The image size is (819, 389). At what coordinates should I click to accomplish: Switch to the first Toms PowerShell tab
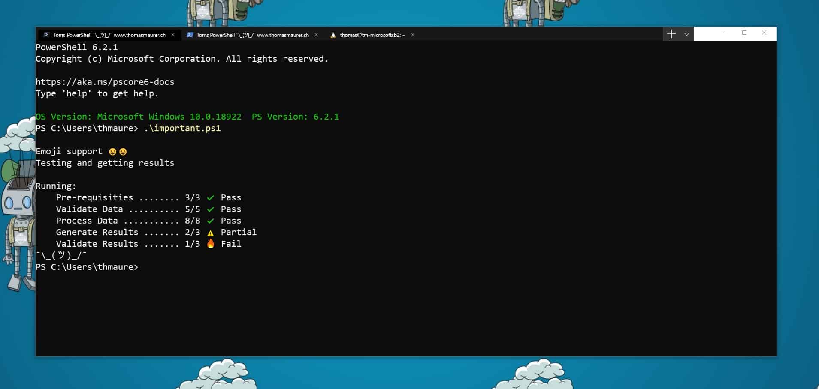(x=107, y=35)
